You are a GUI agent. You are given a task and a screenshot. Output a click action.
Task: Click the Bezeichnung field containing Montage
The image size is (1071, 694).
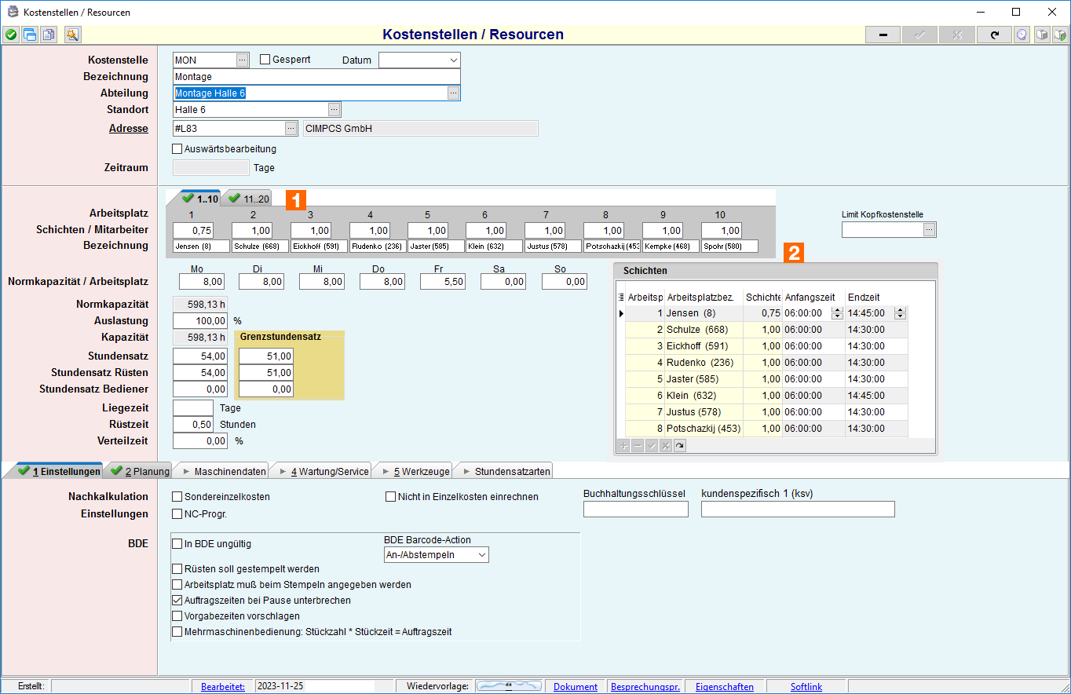[x=316, y=76]
